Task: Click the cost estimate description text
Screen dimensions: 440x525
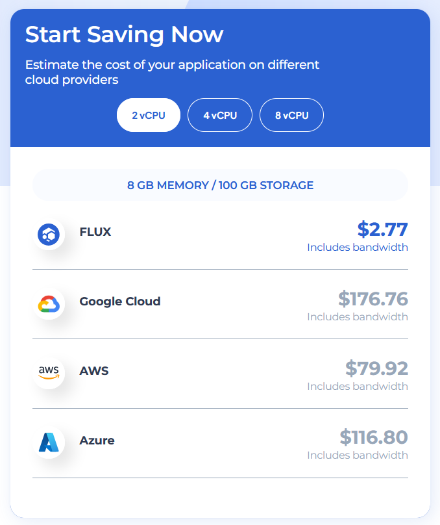Action: pyautogui.click(x=172, y=73)
